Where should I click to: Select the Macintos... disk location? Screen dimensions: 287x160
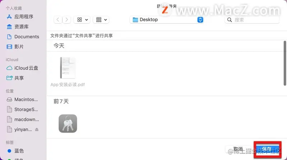click(x=22, y=100)
